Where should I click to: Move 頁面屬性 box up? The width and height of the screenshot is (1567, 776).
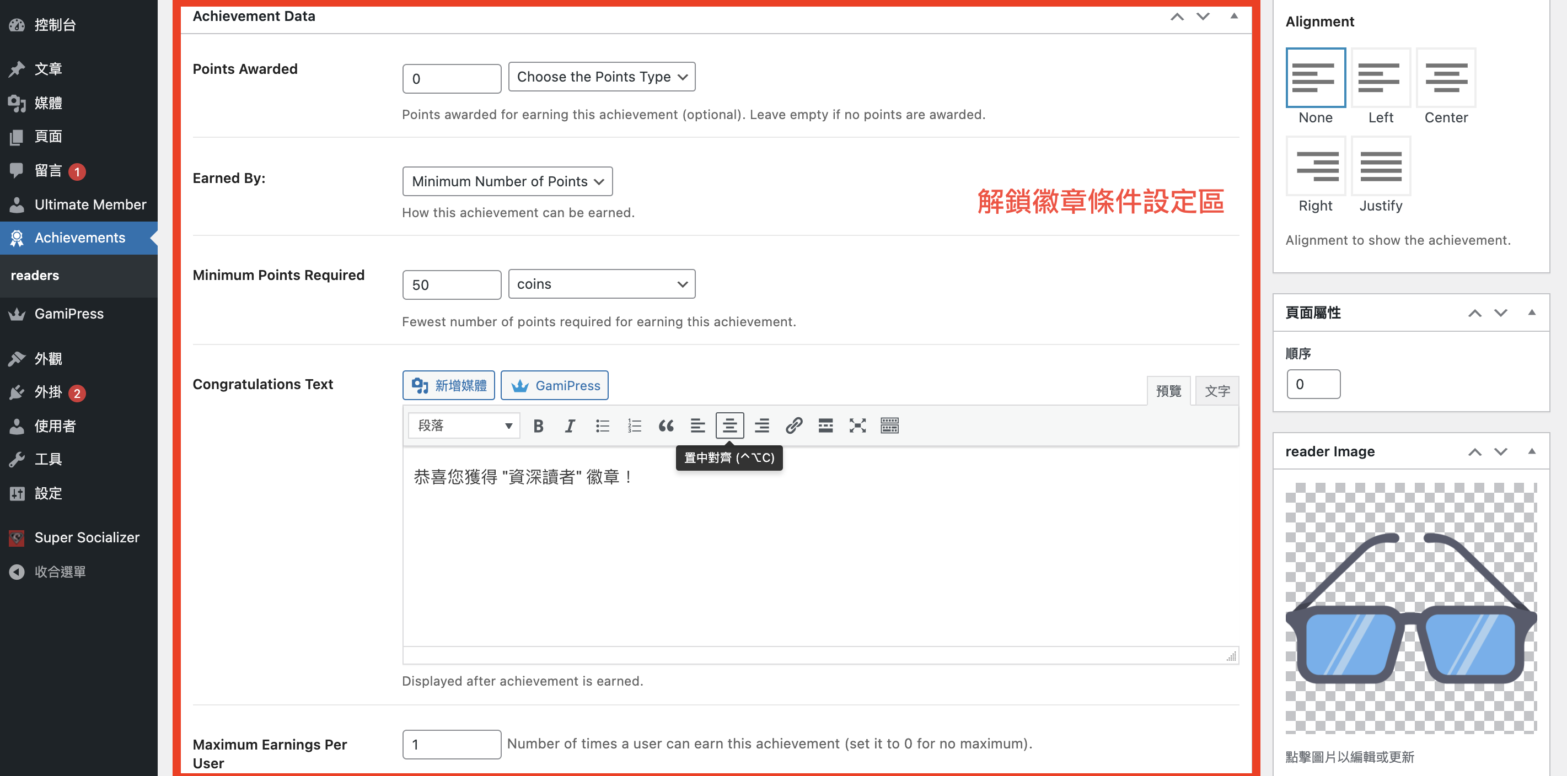point(1474,313)
